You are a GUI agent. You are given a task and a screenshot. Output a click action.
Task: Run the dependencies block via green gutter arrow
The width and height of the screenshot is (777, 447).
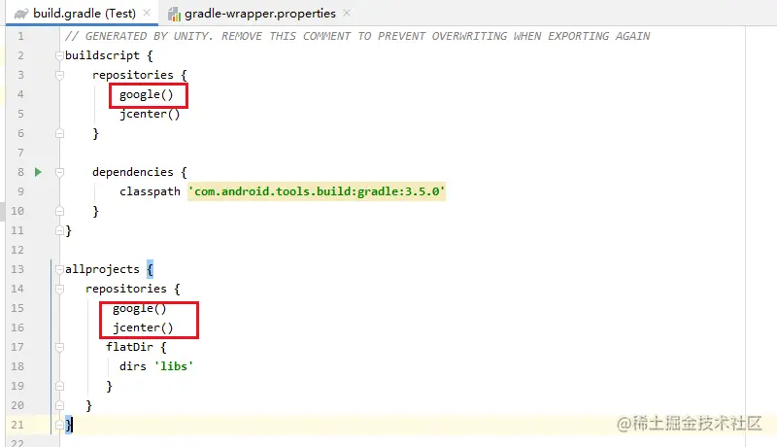(38, 172)
